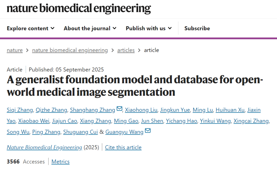Open the About the journal menu

[90, 28]
